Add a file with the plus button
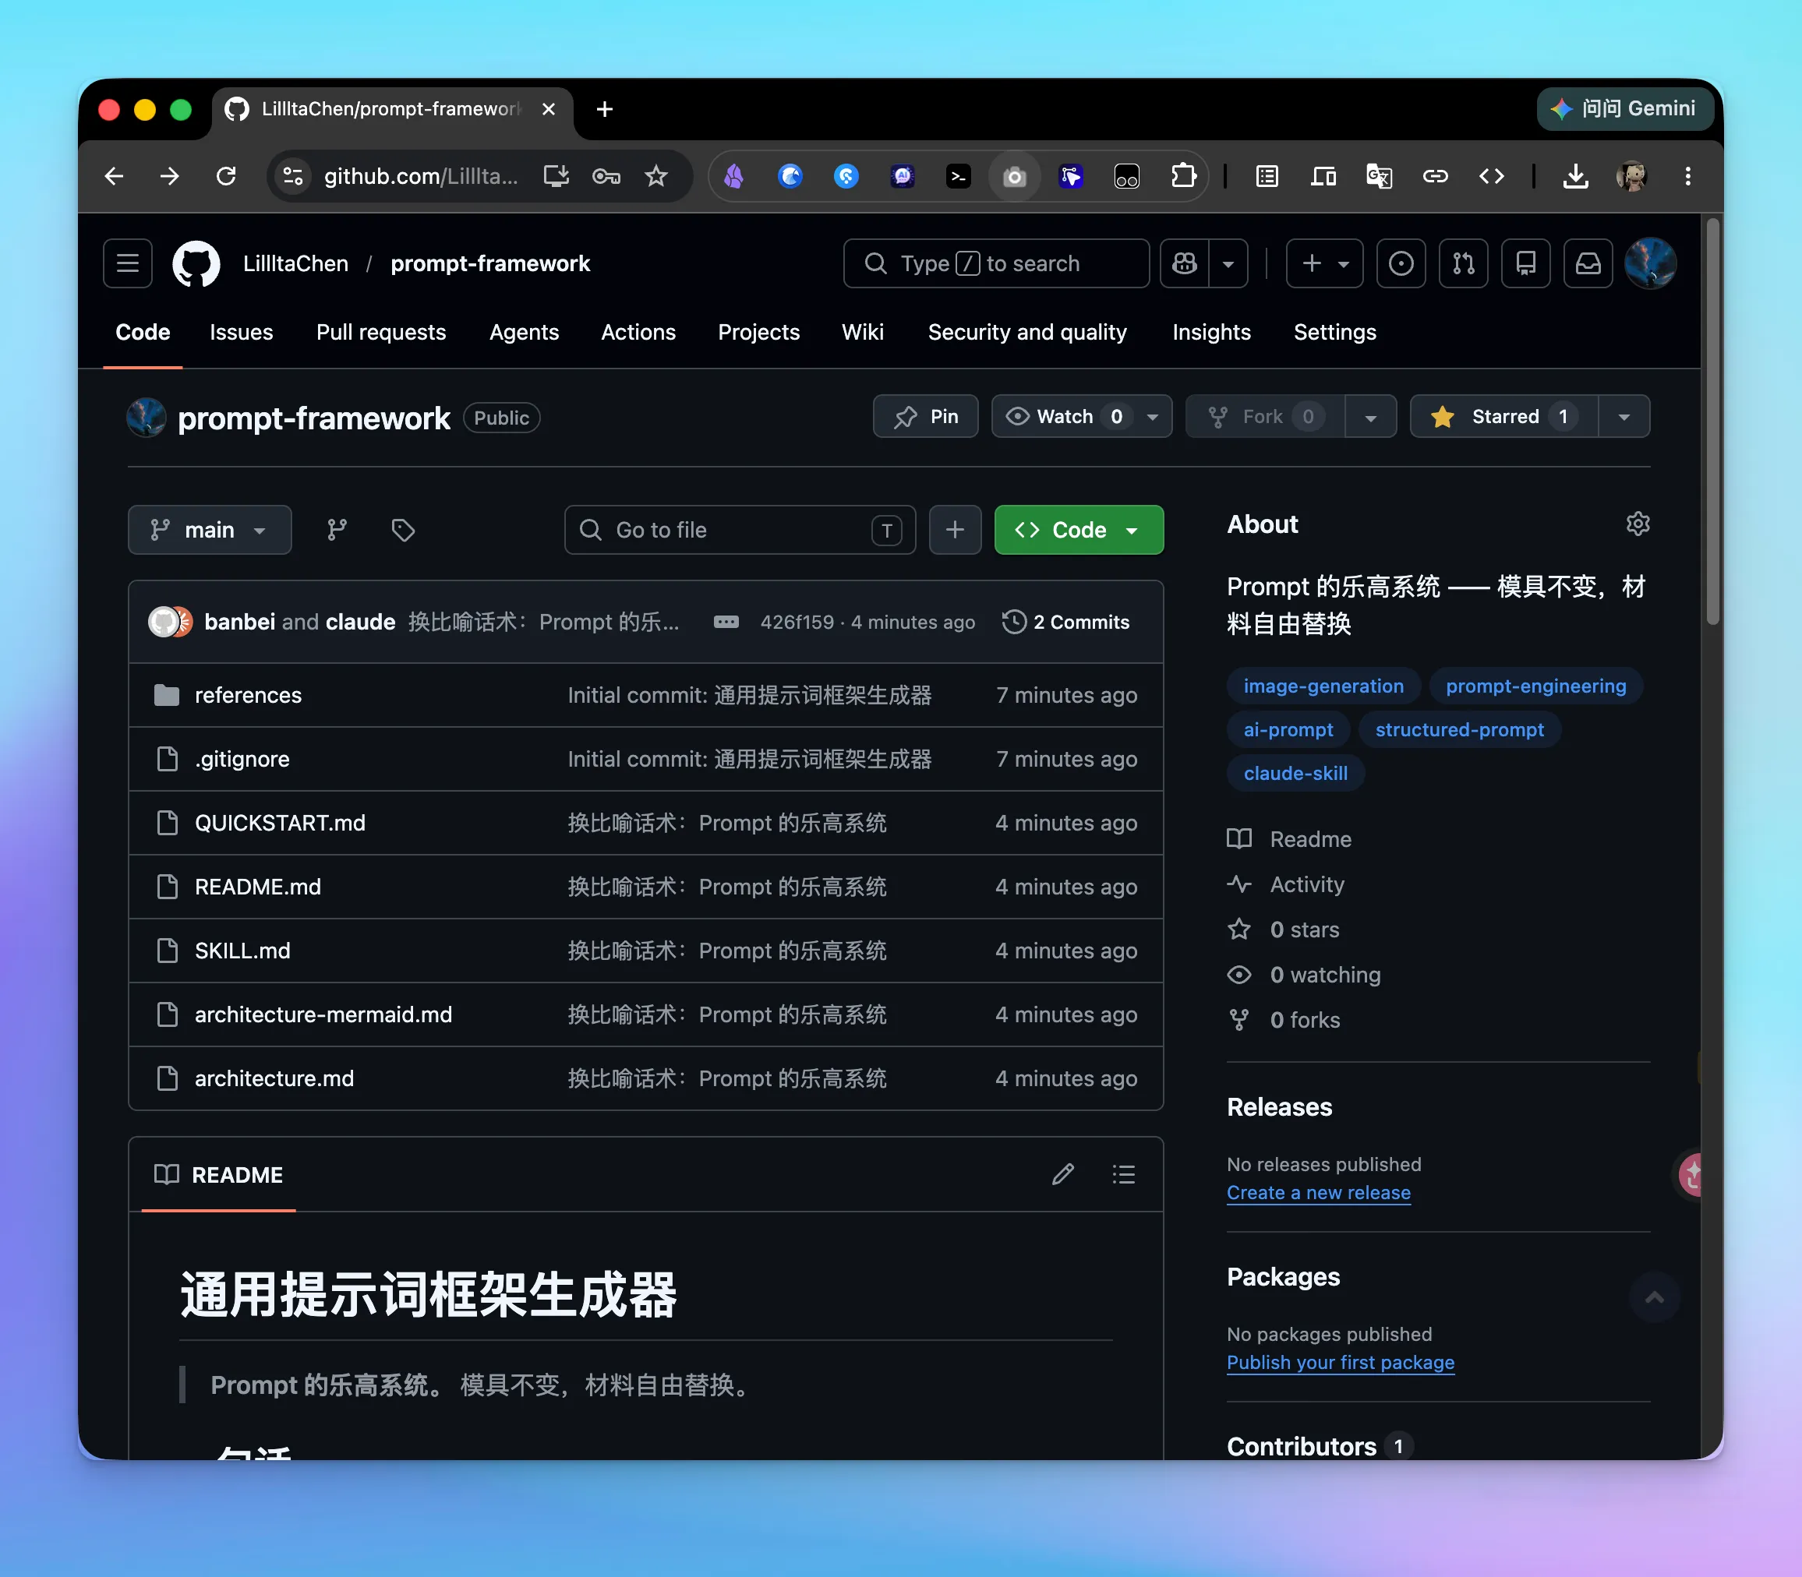 pos(955,530)
